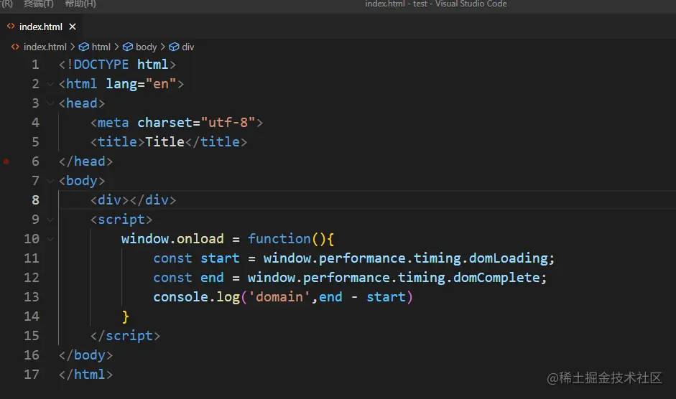
Task: Click line number 17 in the gutter
Action: (32, 375)
